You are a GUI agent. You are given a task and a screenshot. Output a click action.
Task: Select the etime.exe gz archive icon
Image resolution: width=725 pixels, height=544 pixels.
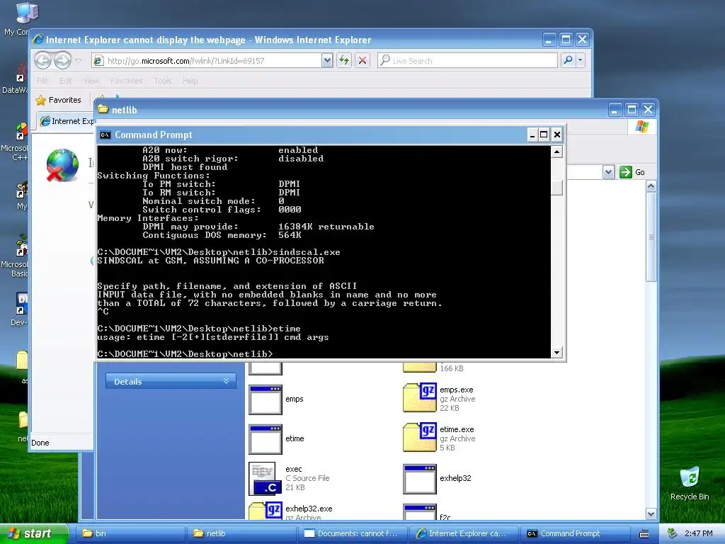(419, 438)
